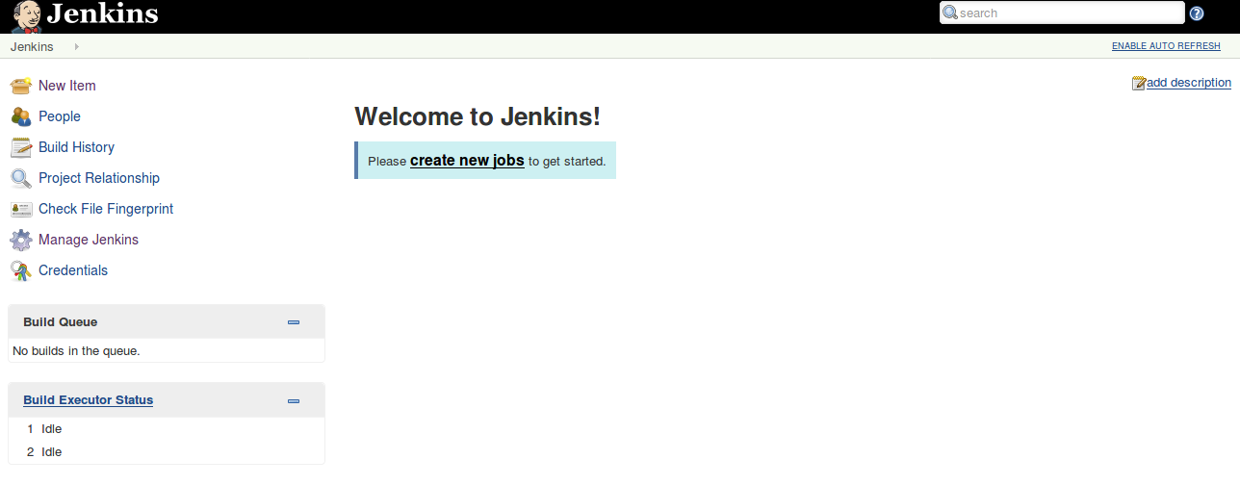Click the Jenkins breadcrumb item
Screen dimensions: 1240x485
click(x=32, y=46)
